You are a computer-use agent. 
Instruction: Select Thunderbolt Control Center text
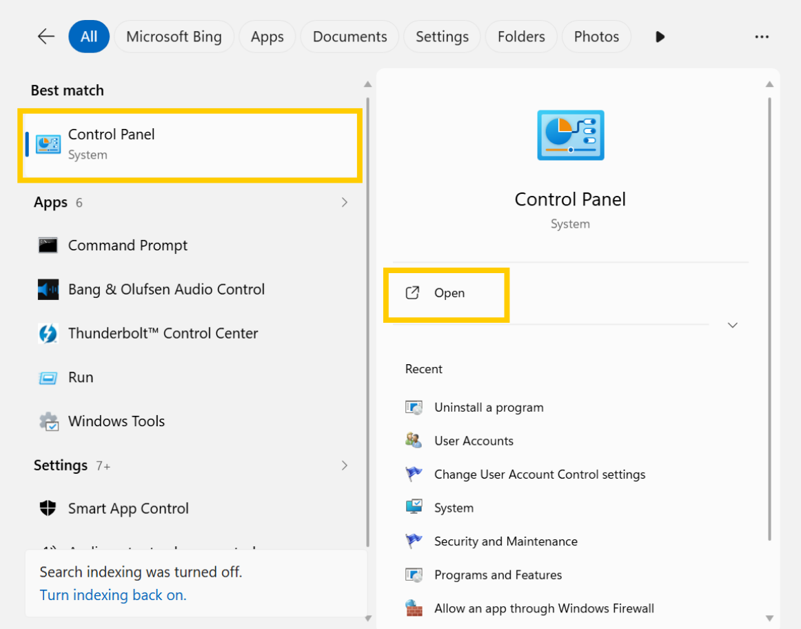(163, 333)
